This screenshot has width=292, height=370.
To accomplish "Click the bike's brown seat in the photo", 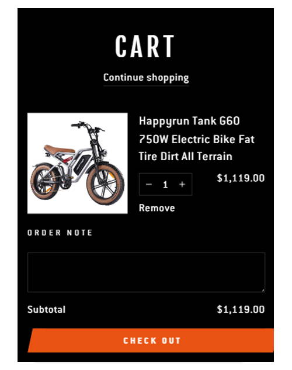I will [x=59, y=149].
